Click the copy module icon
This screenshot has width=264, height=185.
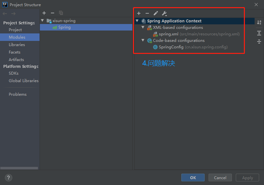coord(61,13)
